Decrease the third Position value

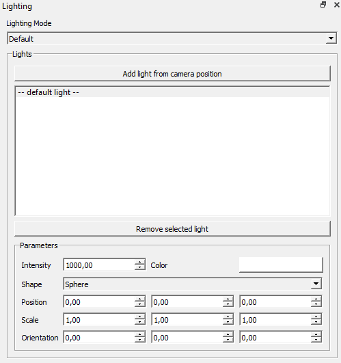(316, 304)
